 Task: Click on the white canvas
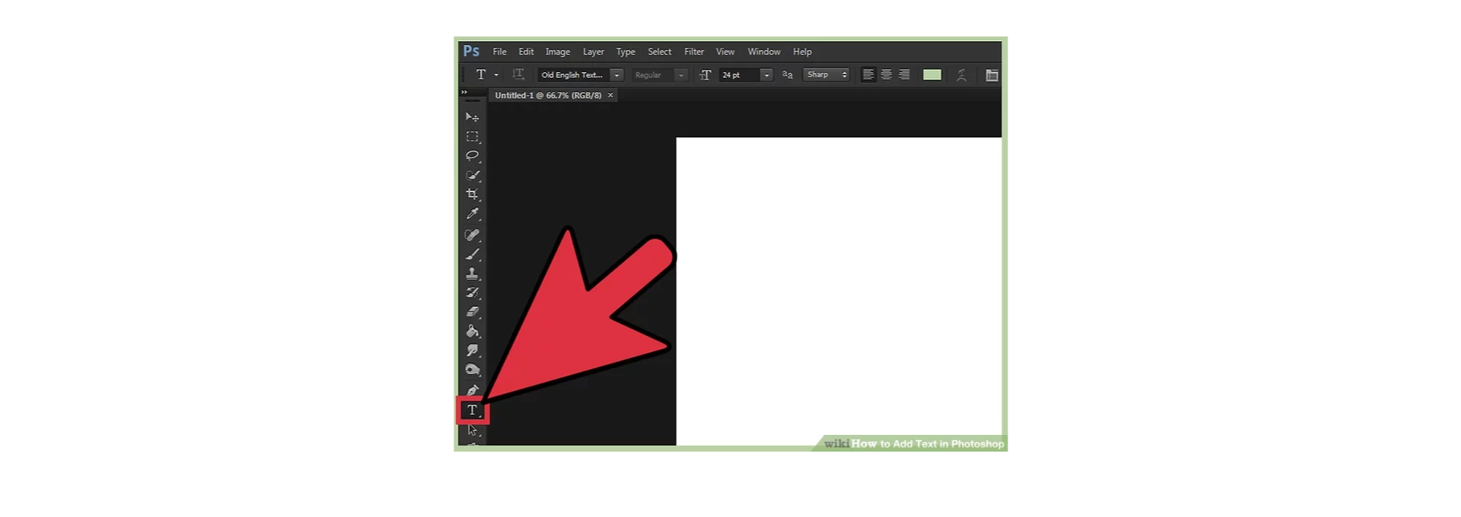pyautogui.click(x=839, y=291)
